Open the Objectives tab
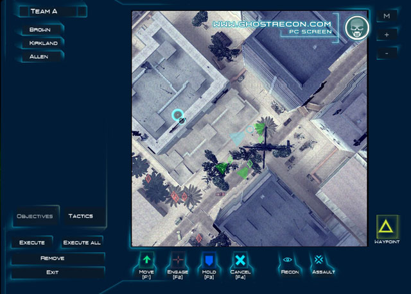411x294 pixels. click(35, 216)
